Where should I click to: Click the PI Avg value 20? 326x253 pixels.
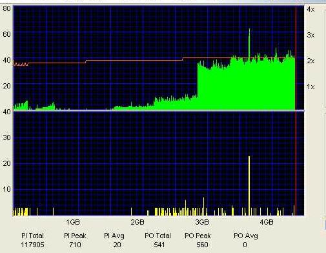click(117, 245)
